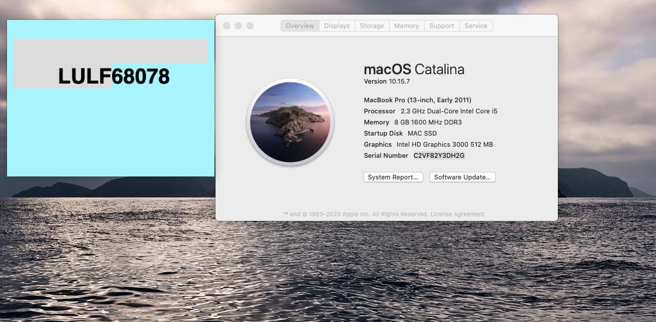Click the macOS Catalina island icon
This screenshot has height=322, width=656.
coord(290,122)
